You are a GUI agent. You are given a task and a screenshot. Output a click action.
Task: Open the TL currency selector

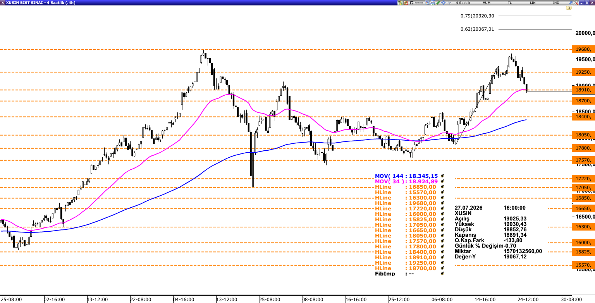coord(510,3)
